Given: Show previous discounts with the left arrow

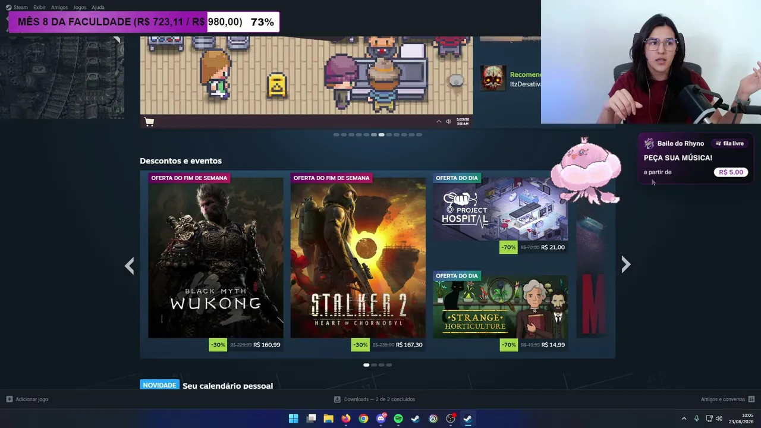Looking at the screenshot, I should point(129,265).
